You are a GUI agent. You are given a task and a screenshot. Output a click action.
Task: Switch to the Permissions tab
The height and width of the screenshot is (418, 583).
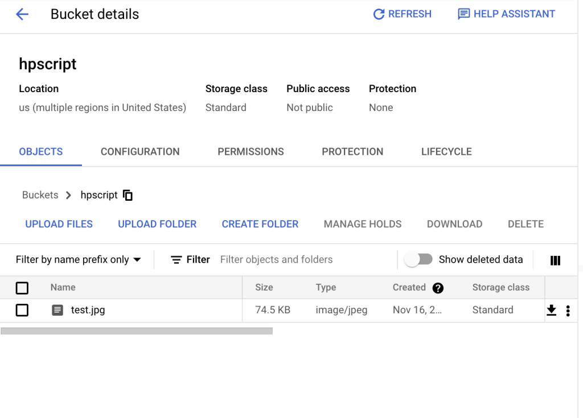coord(251,151)
